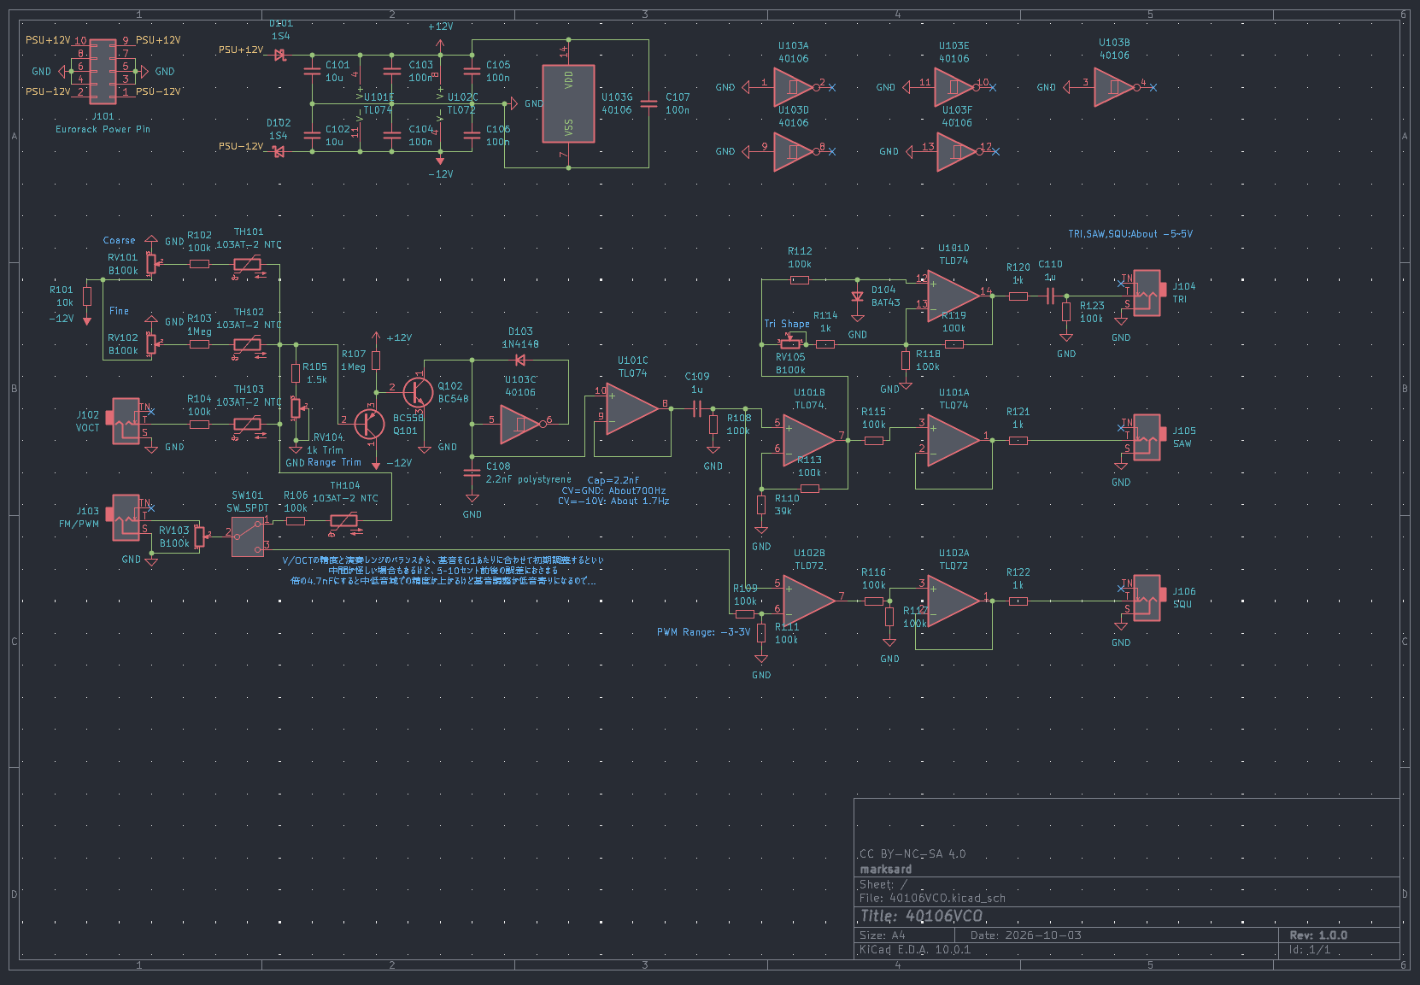Click the "CC BY-NC-SA 4.0" license text
Viewport: 1420px width, 985px height.
coord(912,854)
